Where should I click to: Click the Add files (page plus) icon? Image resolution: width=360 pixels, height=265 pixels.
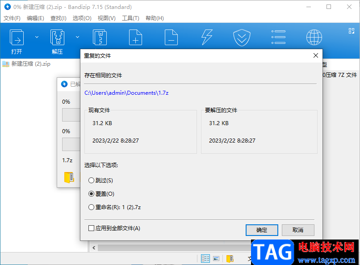click(135, 37)
